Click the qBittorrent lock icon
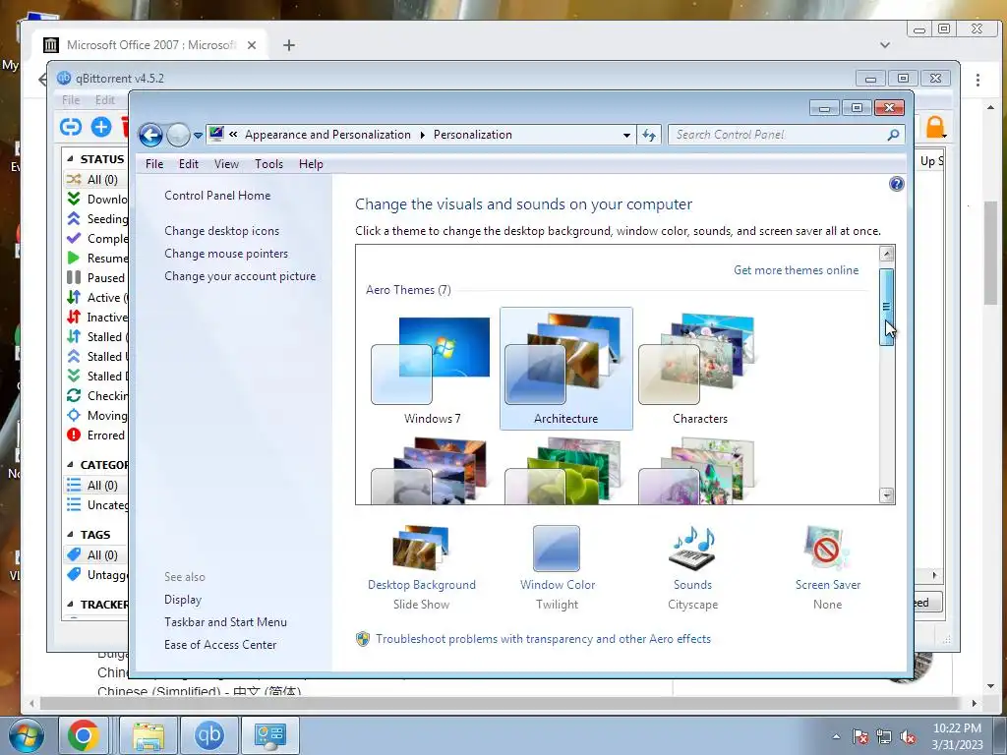 (935, 127)
